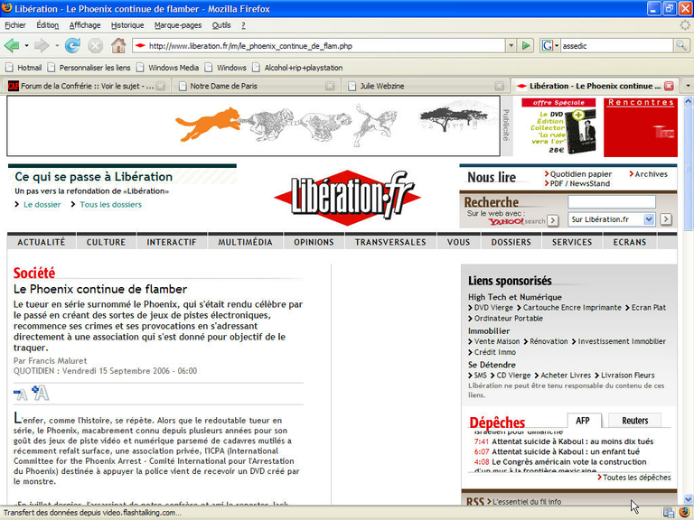Open the Windows Media bookmark

168,68
